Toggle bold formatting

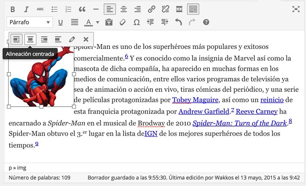pos(13,9)
